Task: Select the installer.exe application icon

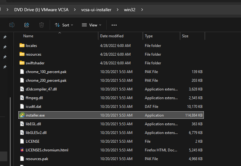Action: [22, 115]
